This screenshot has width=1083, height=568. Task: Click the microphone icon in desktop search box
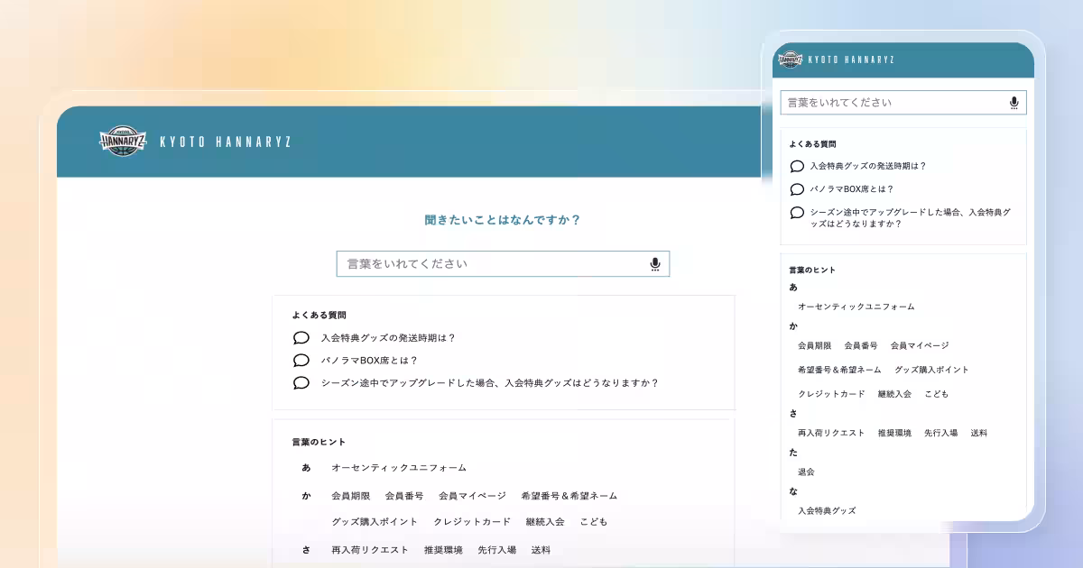(x=655, y=264)
